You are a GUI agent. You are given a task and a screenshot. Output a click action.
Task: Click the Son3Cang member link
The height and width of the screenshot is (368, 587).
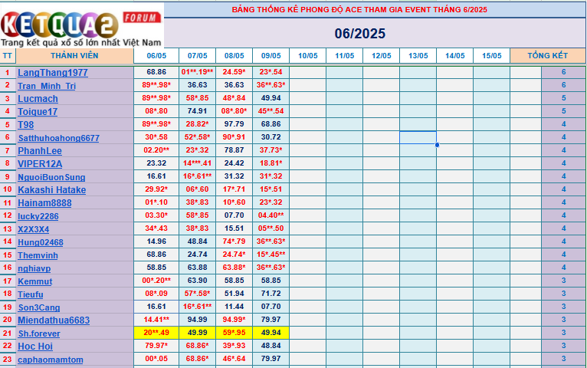click(x=39, y=307)
